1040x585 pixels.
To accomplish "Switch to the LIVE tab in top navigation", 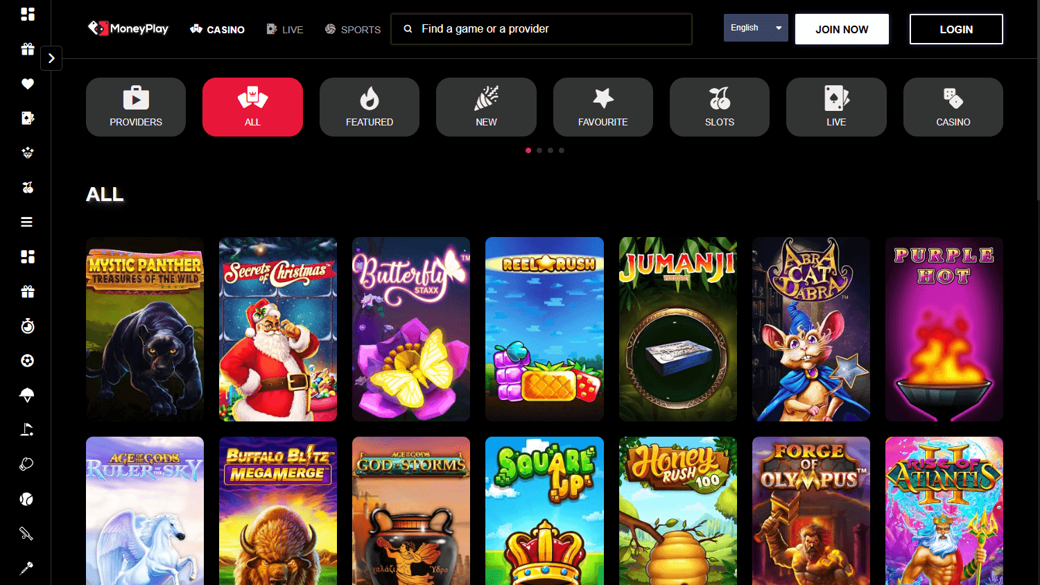I will tap(285, 29).
